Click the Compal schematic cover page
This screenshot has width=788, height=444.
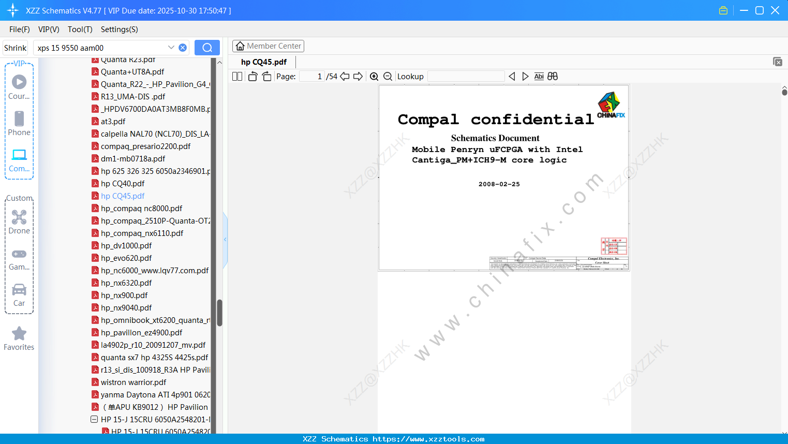pyautogui.click(x=504, y=177)
